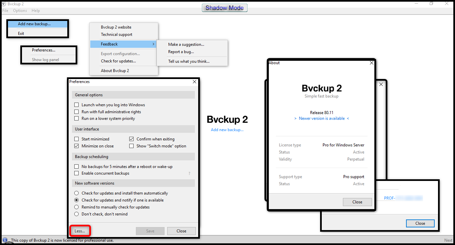
Task: Click the blue-outlined Close button near PROF- key
Action: (x=420, y=223)
